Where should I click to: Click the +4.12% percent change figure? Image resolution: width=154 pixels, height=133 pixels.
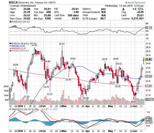(x=138, y=9)
